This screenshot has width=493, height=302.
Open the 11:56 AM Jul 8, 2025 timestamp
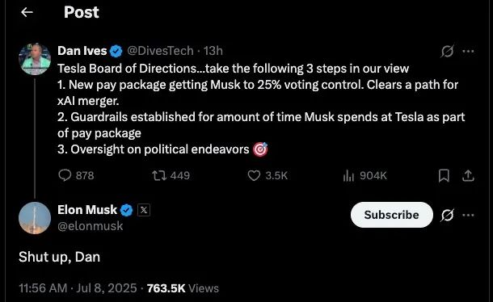(x=78, y=287)
